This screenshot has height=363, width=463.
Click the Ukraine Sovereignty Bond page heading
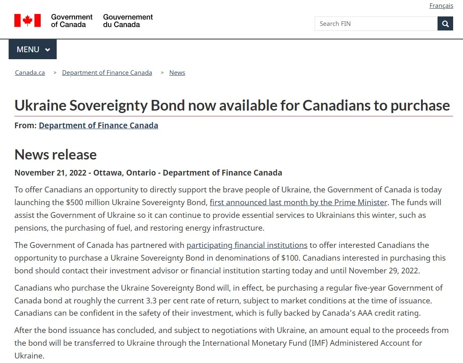click(x=232, y=105)
